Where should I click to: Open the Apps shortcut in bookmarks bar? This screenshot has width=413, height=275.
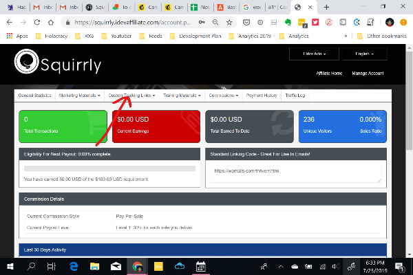(17, 36)
